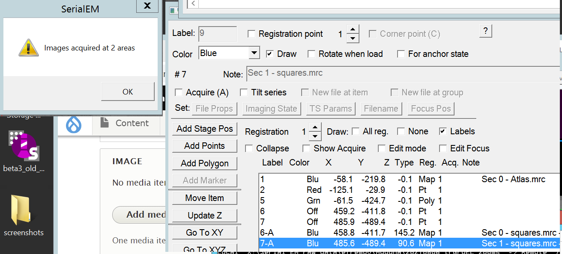
Task: Open the Color dropdown showing Blue
Action: (x=229, y=53)
